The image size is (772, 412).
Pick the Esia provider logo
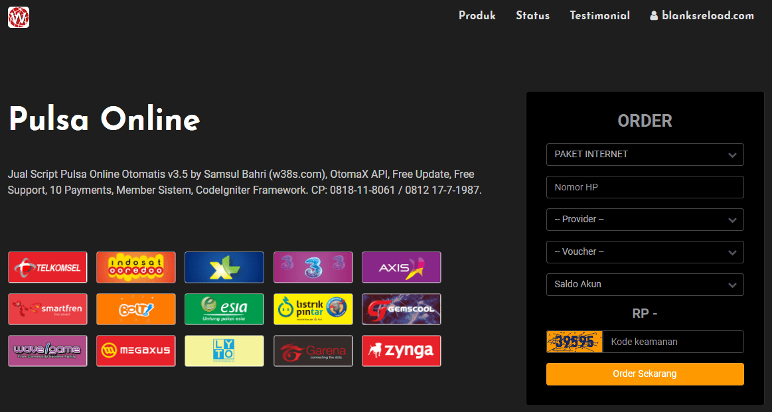pyautogui.click(x=224, y=309)
